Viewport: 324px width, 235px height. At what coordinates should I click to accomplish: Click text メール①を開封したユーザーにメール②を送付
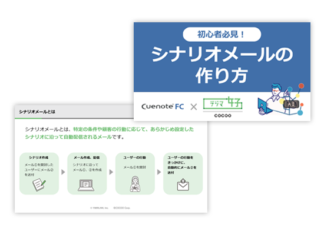click(x=39, y=170)
